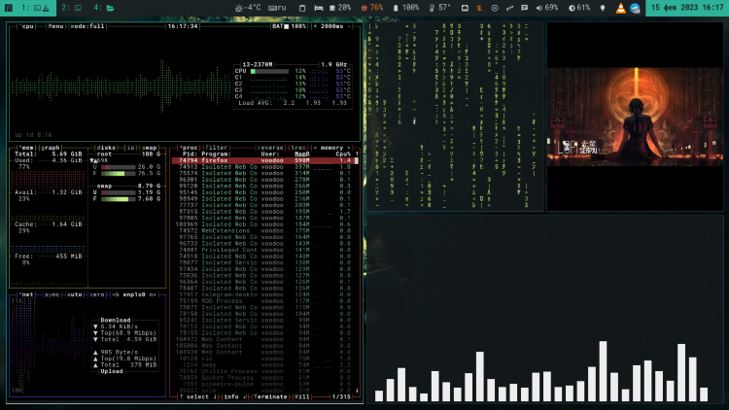Select the firefox process row
The image size is (729, 410).
pyautogui.click(x=264, y=160)
